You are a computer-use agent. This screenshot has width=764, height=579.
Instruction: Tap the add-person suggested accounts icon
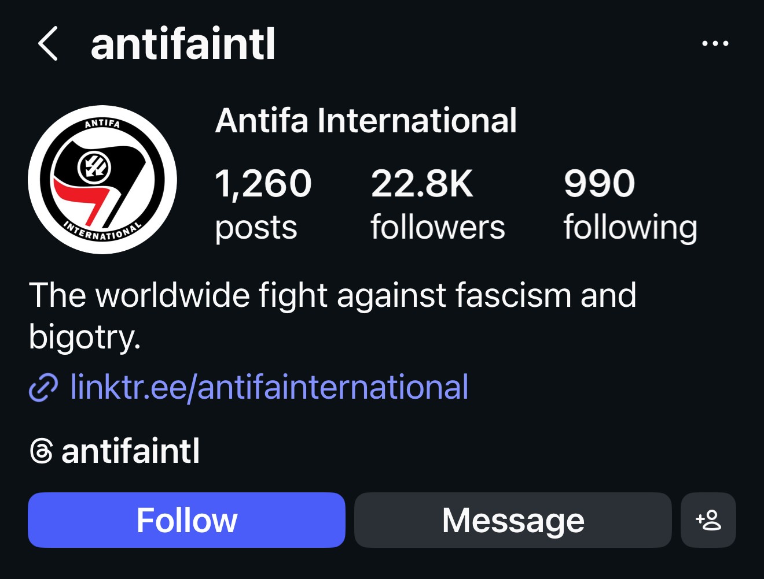708,520
